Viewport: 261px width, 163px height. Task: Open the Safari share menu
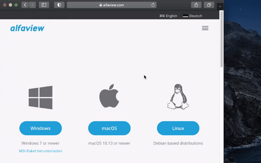196,5
